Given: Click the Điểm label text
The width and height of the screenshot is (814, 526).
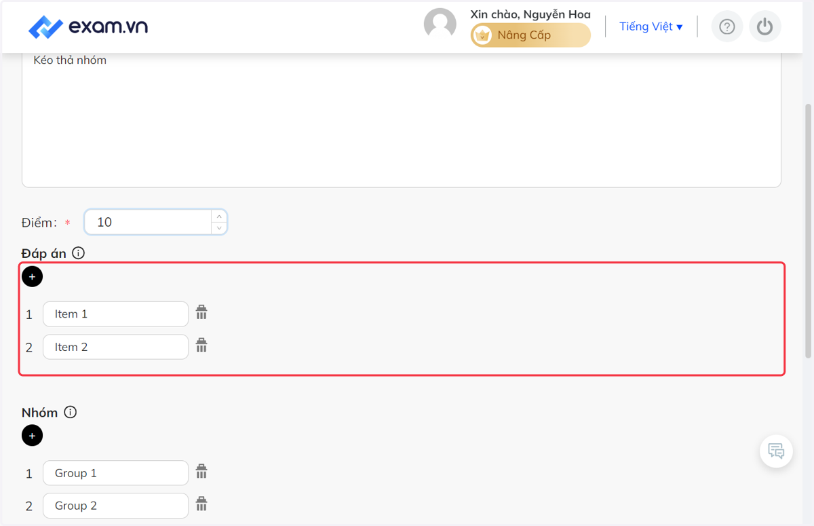Looking at the screenshot, I should point(39,222).
